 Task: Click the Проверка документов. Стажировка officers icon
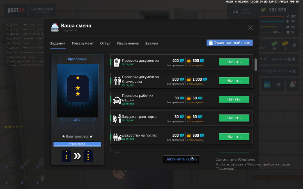117,81
